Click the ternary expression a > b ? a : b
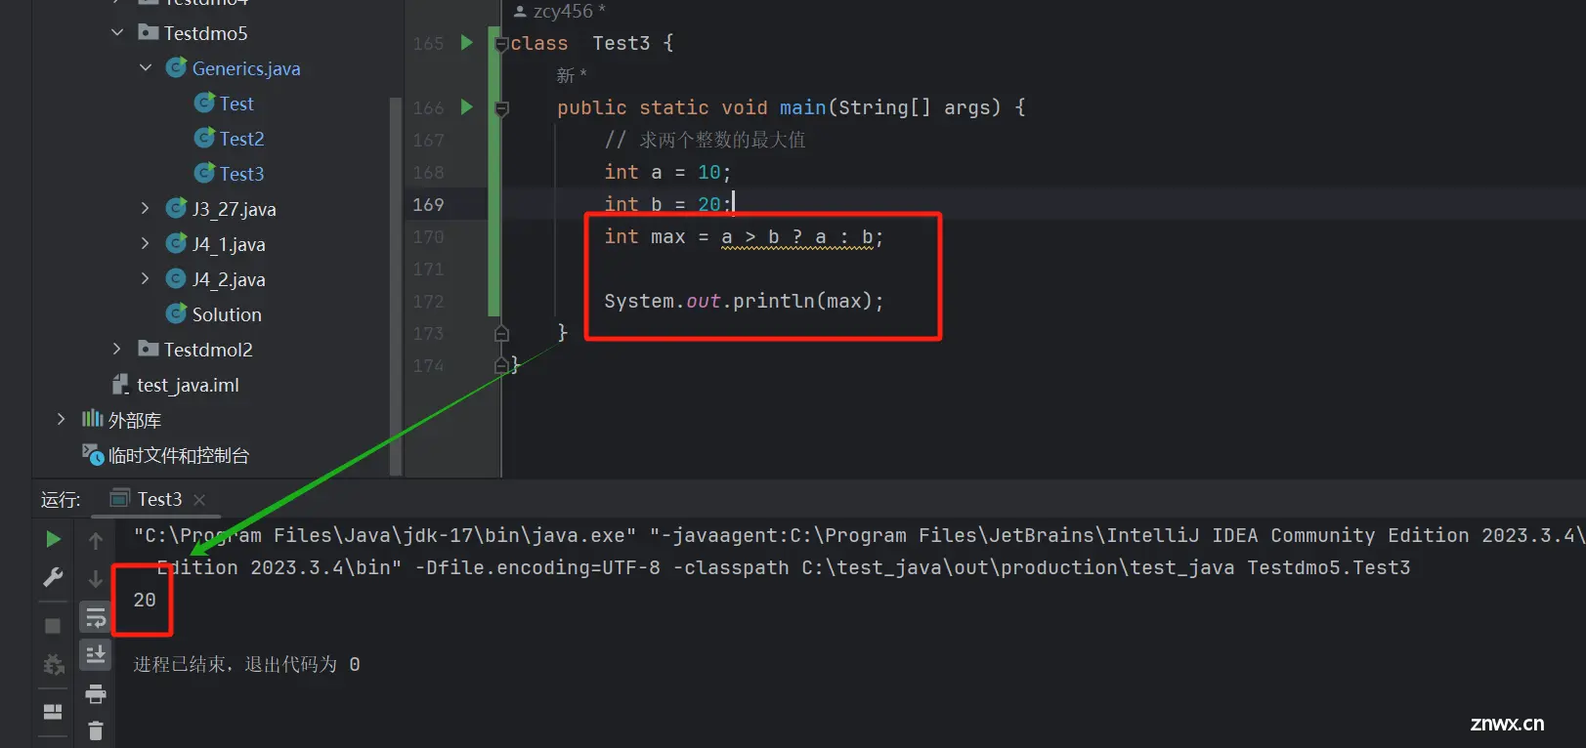 [x=797, y=236]
